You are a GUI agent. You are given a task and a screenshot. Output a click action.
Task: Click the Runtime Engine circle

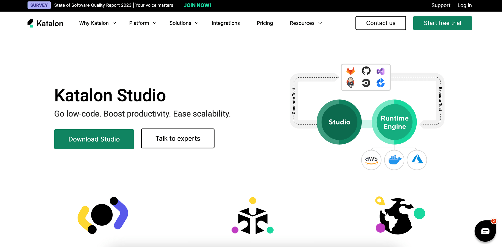click(394, 122)
